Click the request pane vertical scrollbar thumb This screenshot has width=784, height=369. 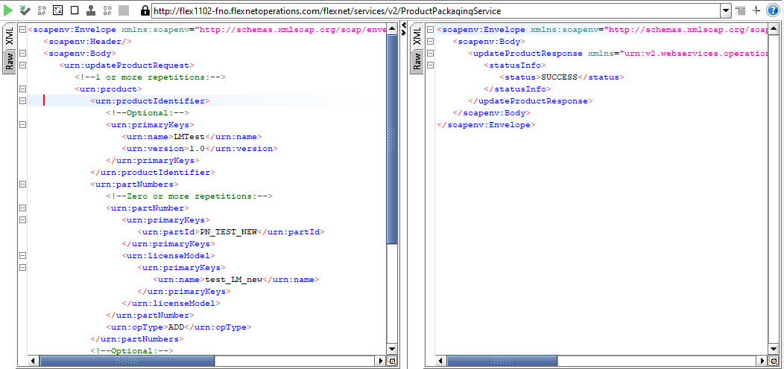click(393, 139)
